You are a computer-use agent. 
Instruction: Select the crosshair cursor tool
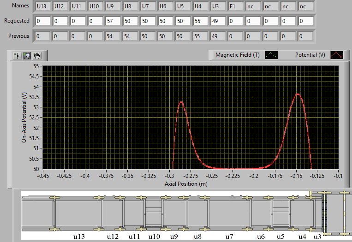[x=18, y=56]
